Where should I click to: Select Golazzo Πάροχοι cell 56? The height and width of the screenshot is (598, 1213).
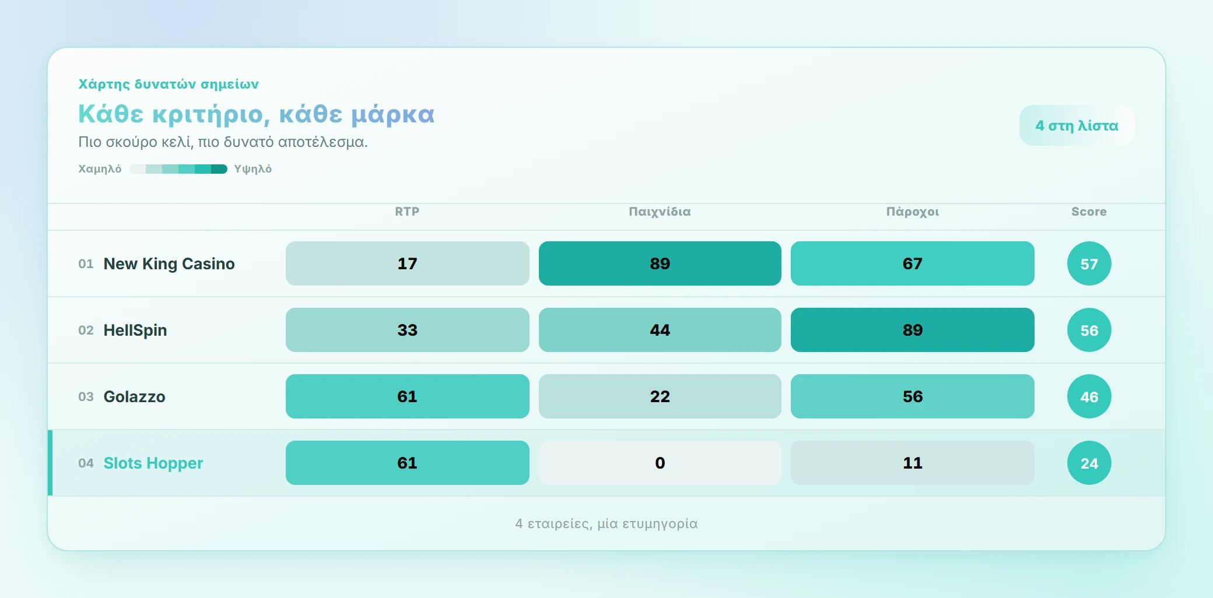tap(913, 396)
